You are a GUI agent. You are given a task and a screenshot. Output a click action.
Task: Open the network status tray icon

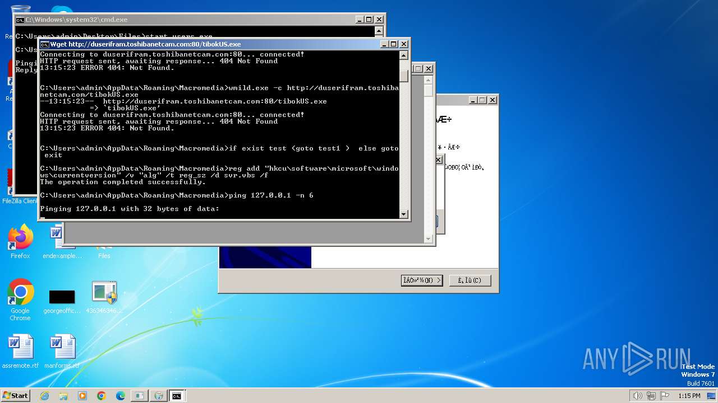651,396
